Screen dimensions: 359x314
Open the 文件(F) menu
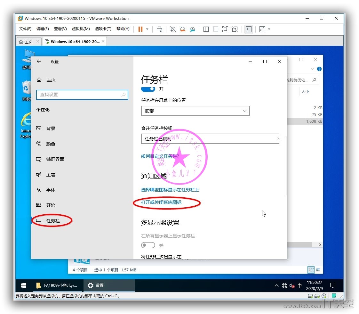click(x=25, y=29)
